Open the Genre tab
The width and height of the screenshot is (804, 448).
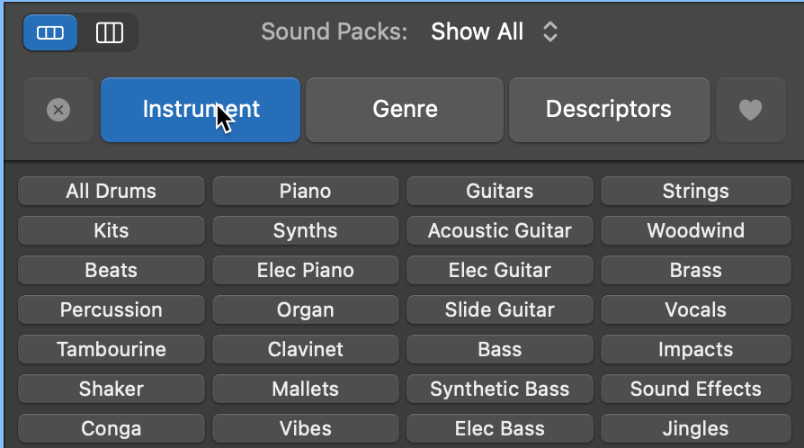click(405, 110)
